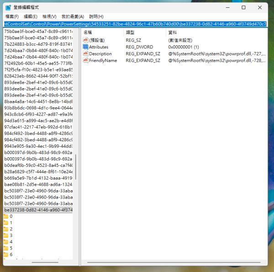Select the (預設值) value name
Image resolution: width=274 pixels, height=272 pixels.
click(x=97, y=40)
